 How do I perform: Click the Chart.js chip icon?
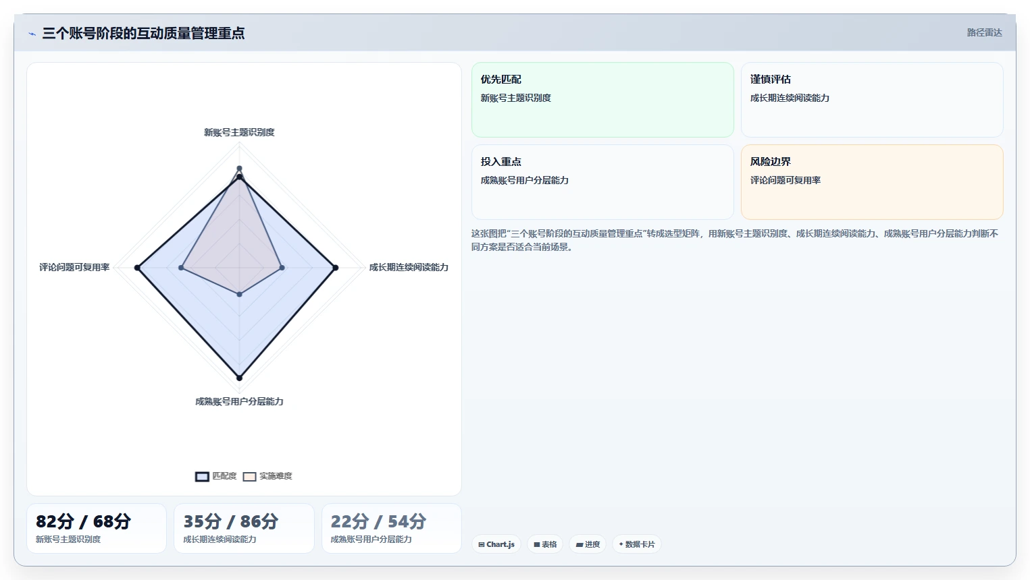click(x=482, y=544)
